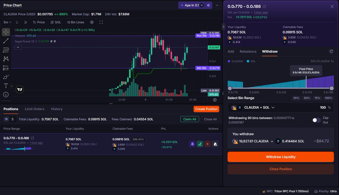Enter fullscreen chart mode
The width and height of the screenshot is (339, 195).
(x=101, y=22)
